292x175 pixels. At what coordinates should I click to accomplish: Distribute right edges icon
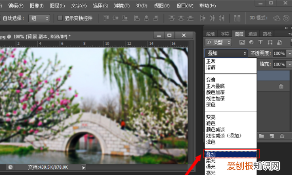point(221,18)
